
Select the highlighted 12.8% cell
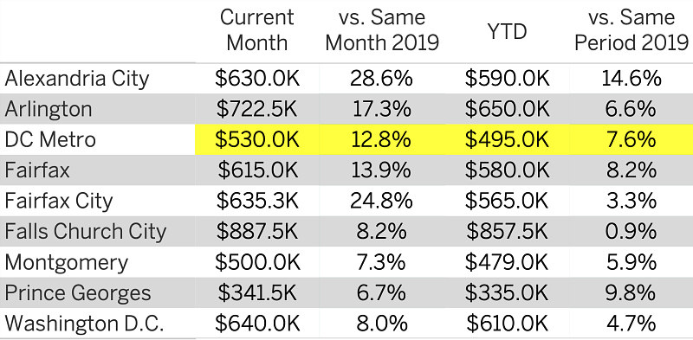pos(381,140)
